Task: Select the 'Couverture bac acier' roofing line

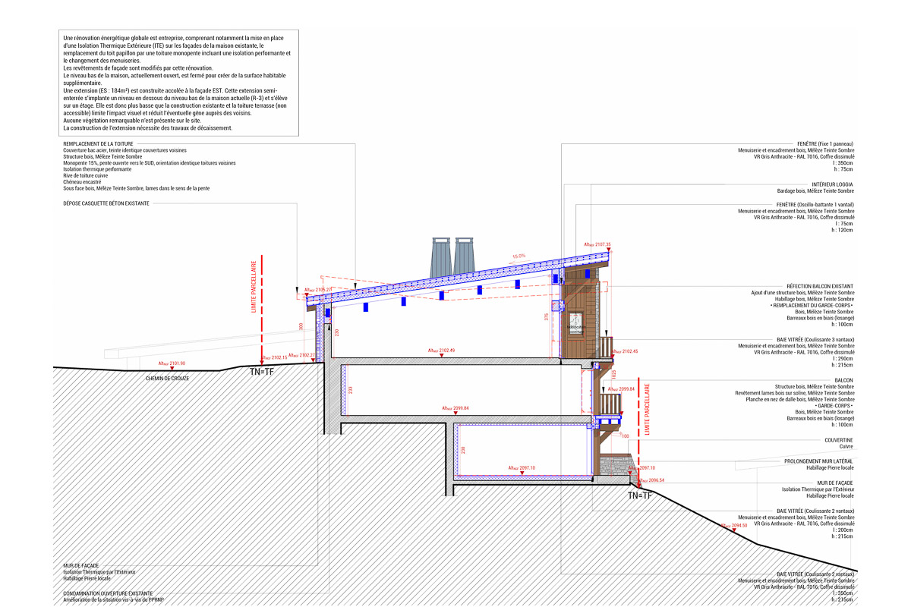Action: click(126, 149)
